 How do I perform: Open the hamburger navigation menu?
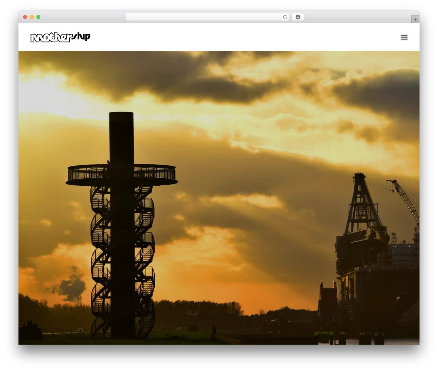404,37
